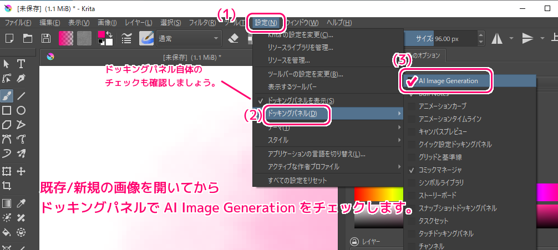This screenshot has height=250, width=558.
Task: Enable シンボルライブラリ docker
Action: point(470,183)
